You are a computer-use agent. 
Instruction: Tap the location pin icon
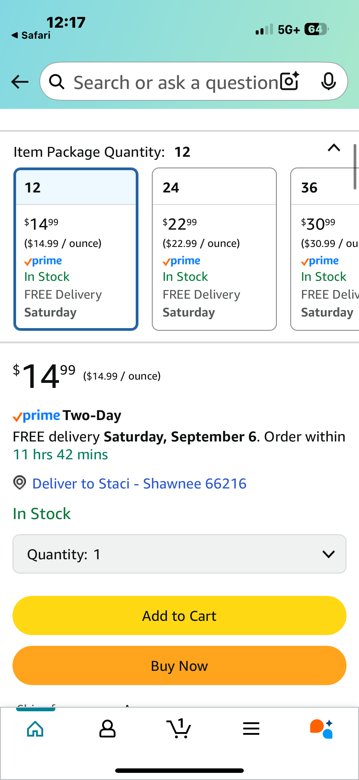tap(20, 482)
